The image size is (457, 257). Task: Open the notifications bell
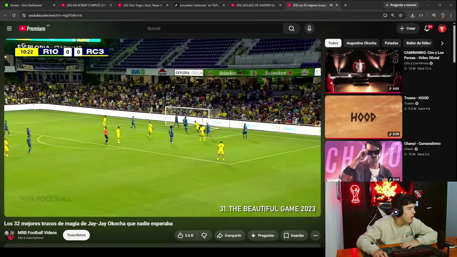click(x=427, y=29)
